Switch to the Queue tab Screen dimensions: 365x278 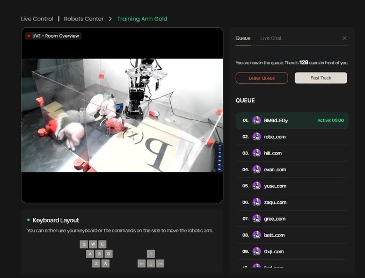click(x=243, y=38)
